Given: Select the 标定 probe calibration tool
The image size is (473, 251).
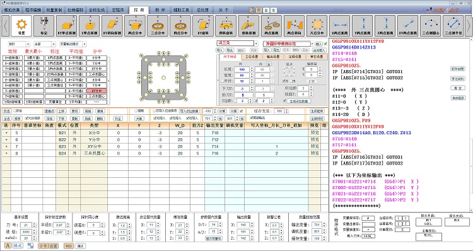Looking at the screenshot, I should pos(44,26).
